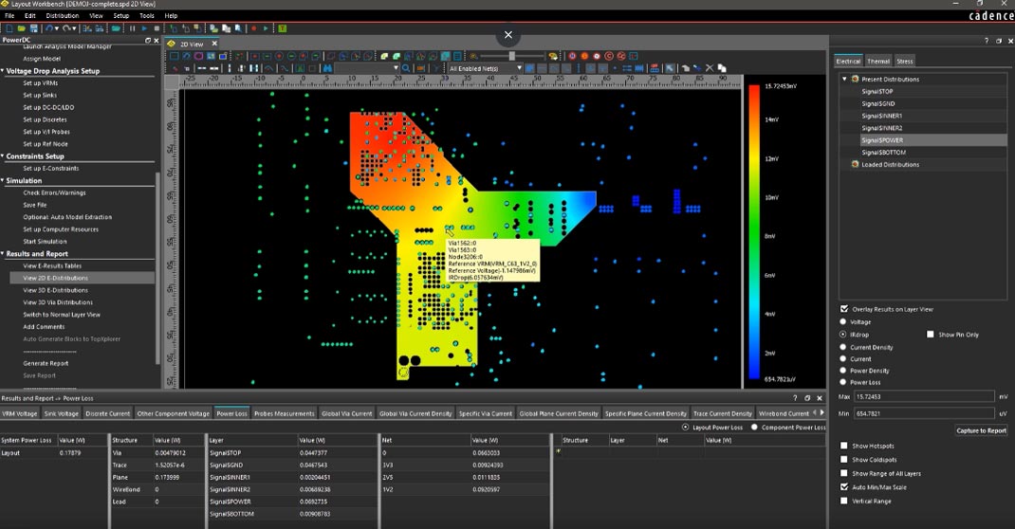Viewport: 1015px width, 529px height.
Task: Select the Voltage radio button
Action: (x=842, y=321)
